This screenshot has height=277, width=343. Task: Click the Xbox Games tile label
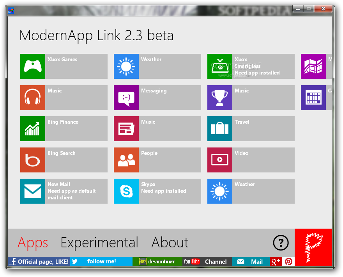coord(62,60)
